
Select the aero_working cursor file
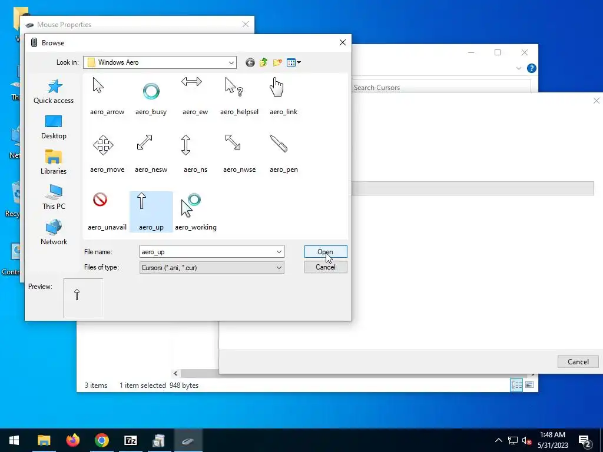click(x=195, y=211)
